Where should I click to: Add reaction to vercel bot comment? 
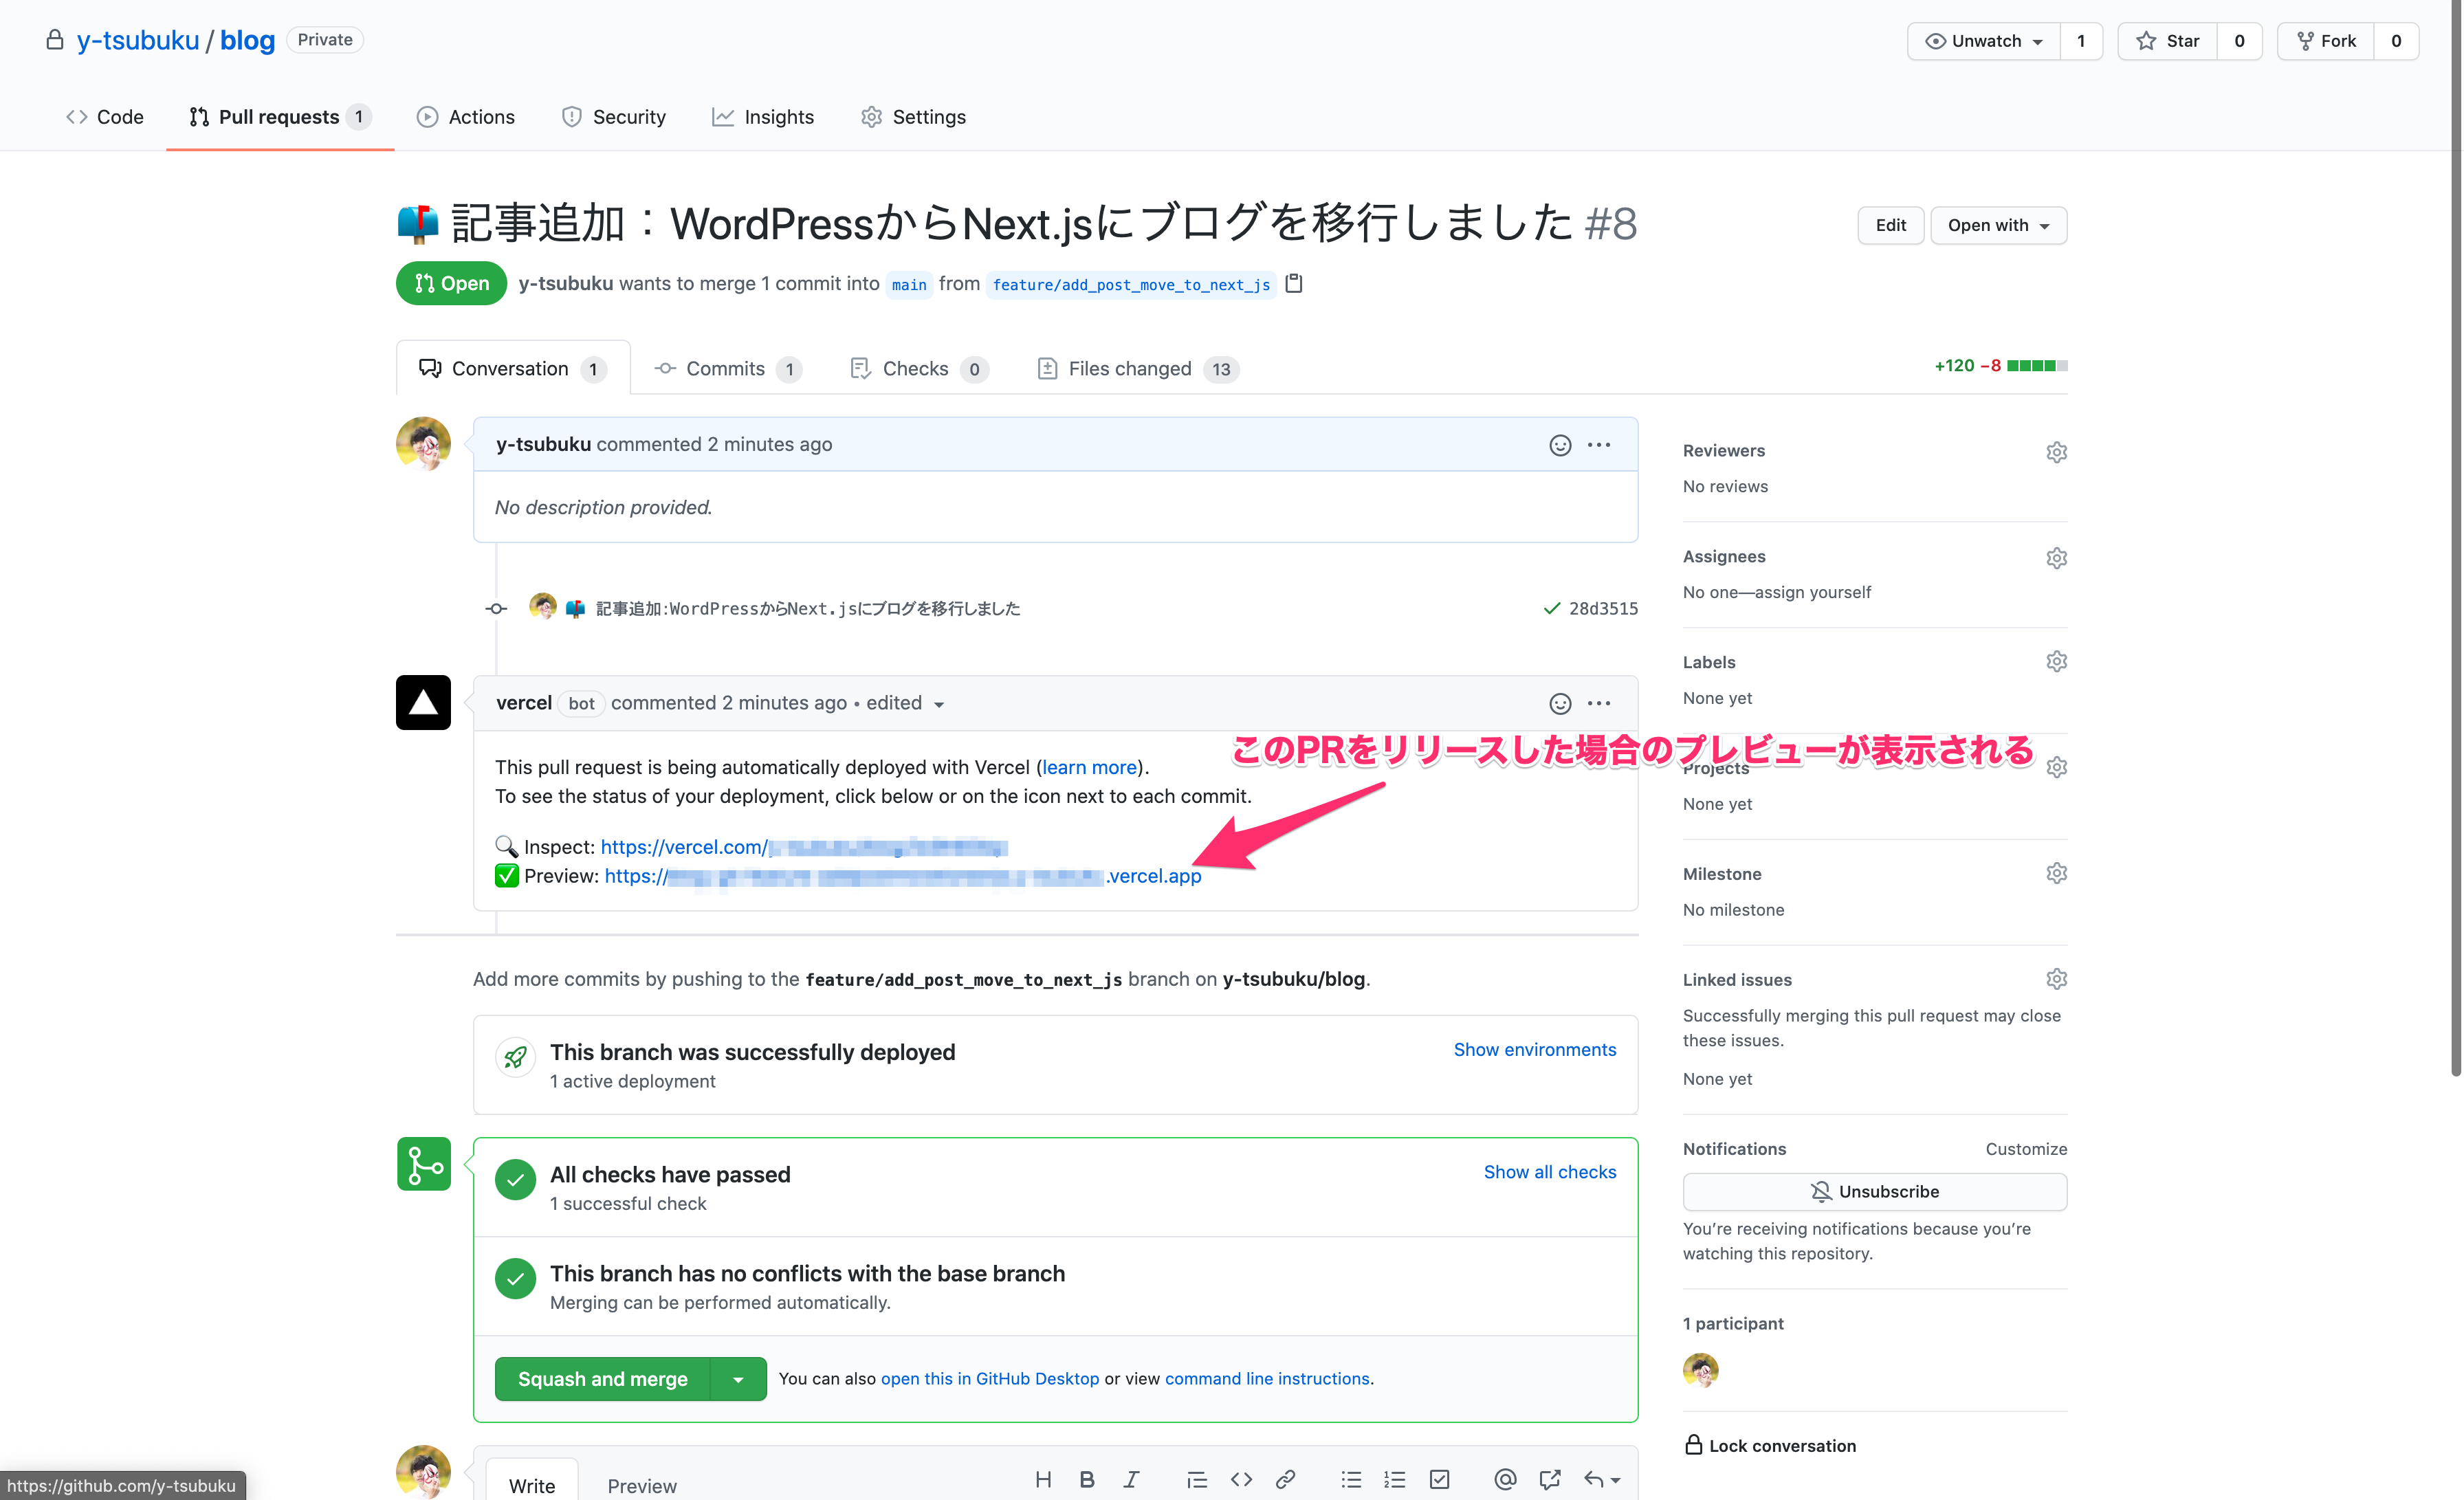pos(1560,704)
